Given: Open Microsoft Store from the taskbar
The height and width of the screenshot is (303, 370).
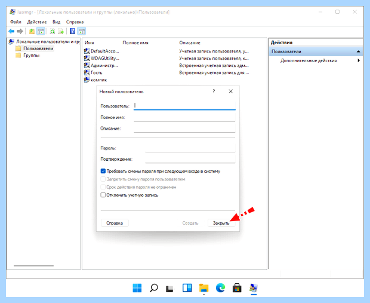Looking at the screenshot, I should [x=237, y=288].
